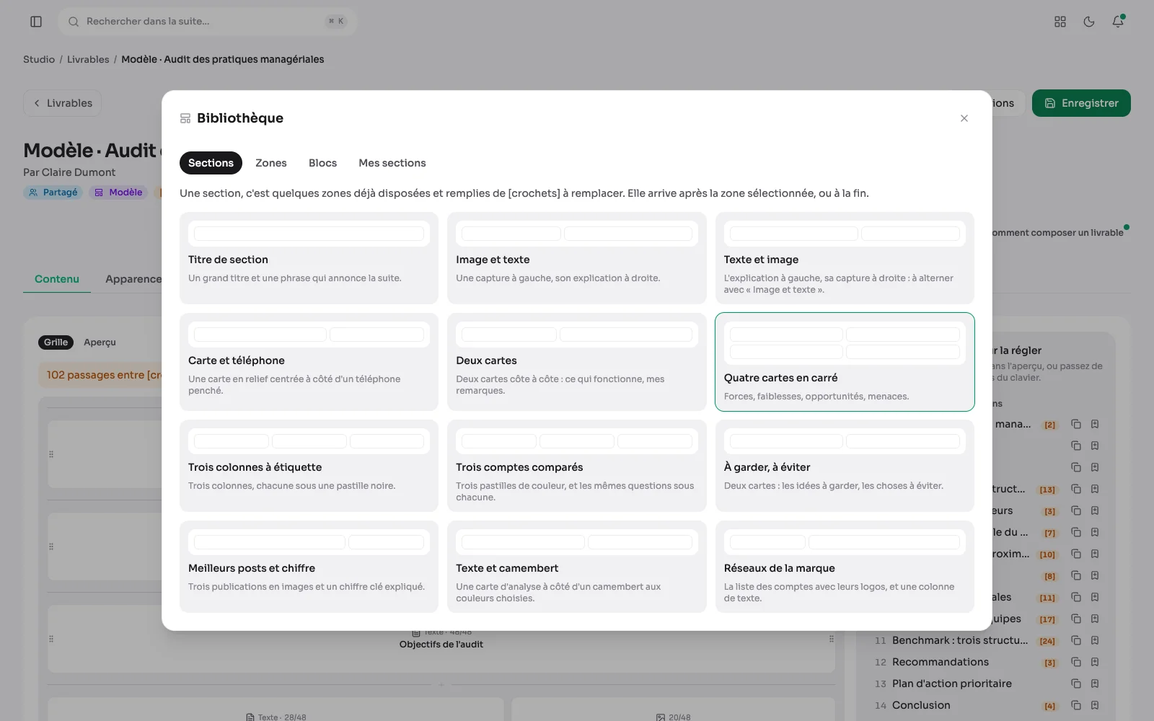The image size is (1154, 721).
Task: Switch view to Aperçu
Action: [x=100, y=342]
